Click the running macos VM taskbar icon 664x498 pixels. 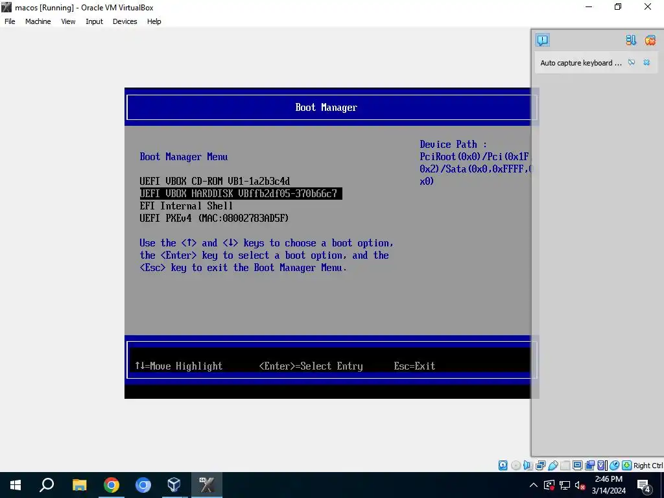tap(207, 485)
